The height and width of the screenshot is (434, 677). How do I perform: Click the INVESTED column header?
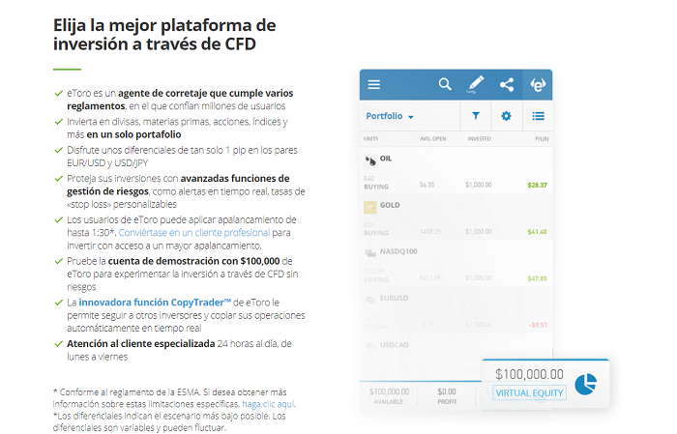(480, 139)
